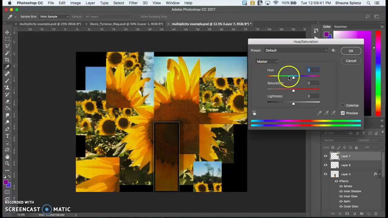Enable the Colorize checkbox
This screenshot has height=218, width=388.
tap(343, 105)
